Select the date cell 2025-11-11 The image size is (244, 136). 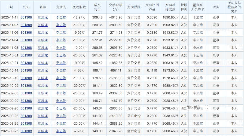pos(10,17)
